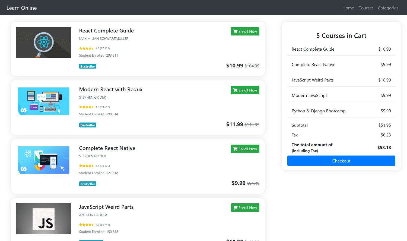Click Student Enrolled: 293,611 text
Screen dimensions: 407x241
98,56
